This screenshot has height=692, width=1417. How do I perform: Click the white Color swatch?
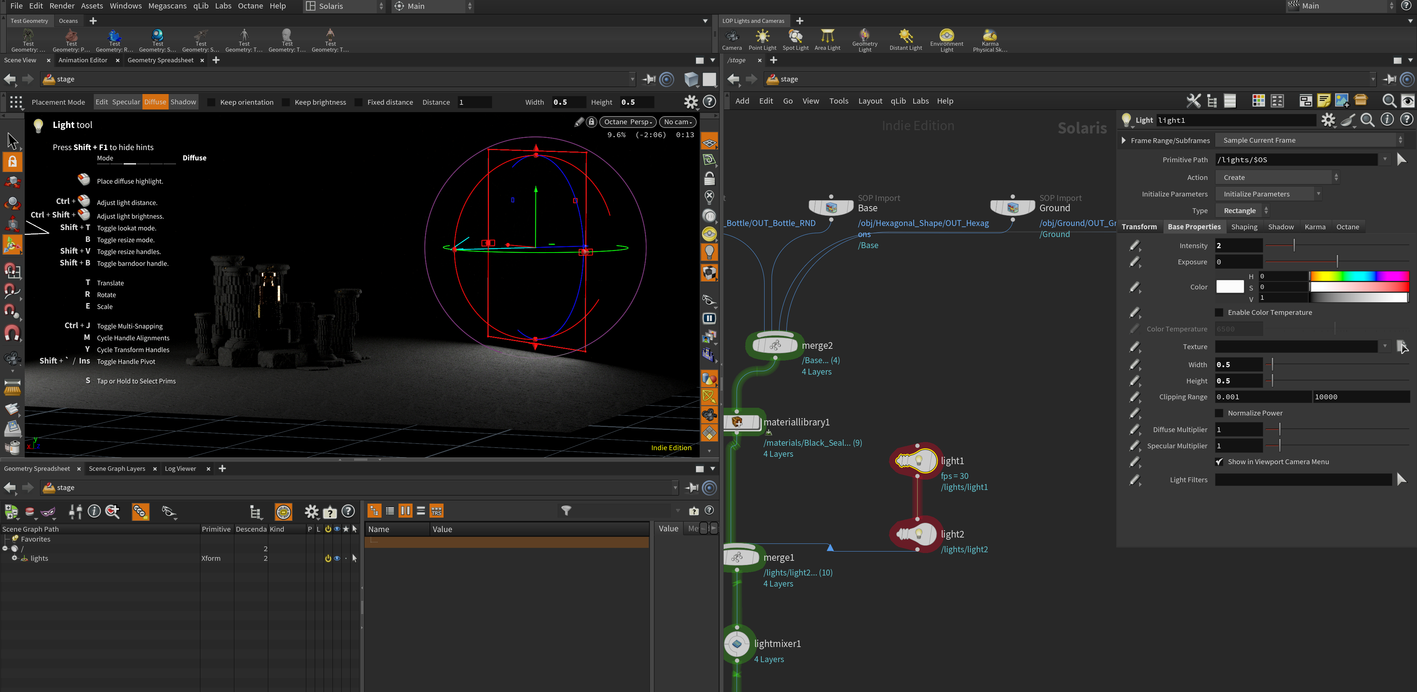click(x=1230, y=287)
